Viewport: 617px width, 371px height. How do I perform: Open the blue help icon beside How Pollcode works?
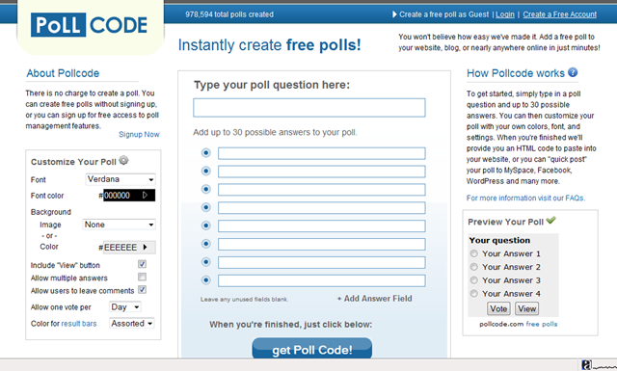(x=573, y=72)
